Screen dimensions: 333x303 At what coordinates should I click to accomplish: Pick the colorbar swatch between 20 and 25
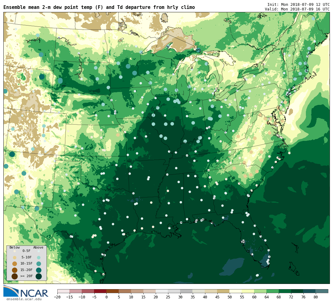162,291
